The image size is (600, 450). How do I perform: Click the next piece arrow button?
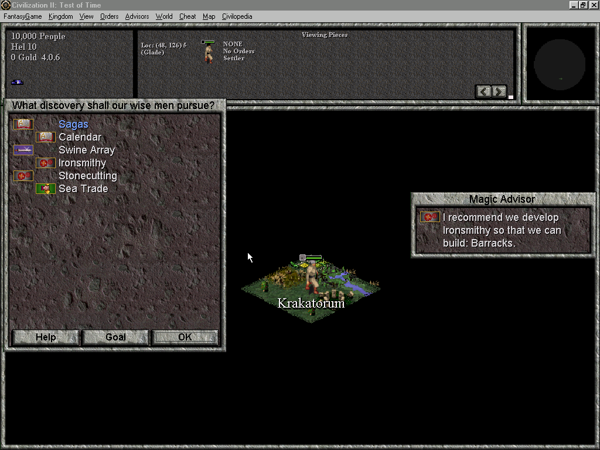click(499, 91)
